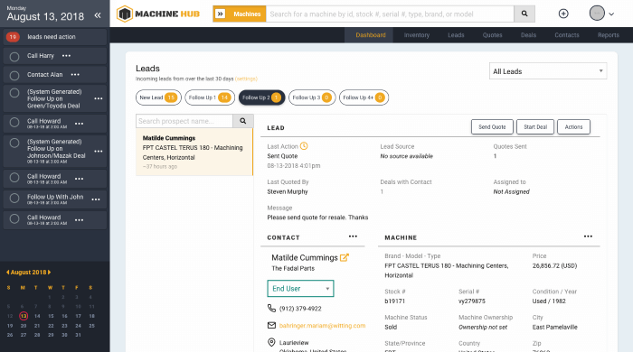Open the Actions button

[x=573, y=127]
